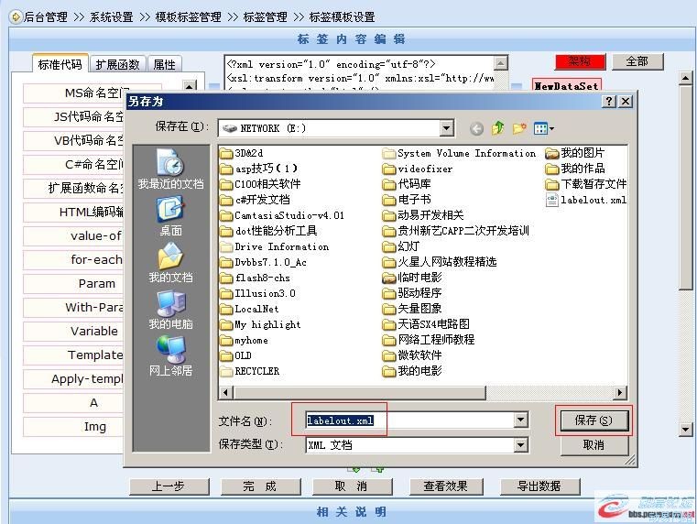Screen dimensions: 697x524
Task: Click the 取消 (Cancel) button in dialog
Action: [594, 445]
